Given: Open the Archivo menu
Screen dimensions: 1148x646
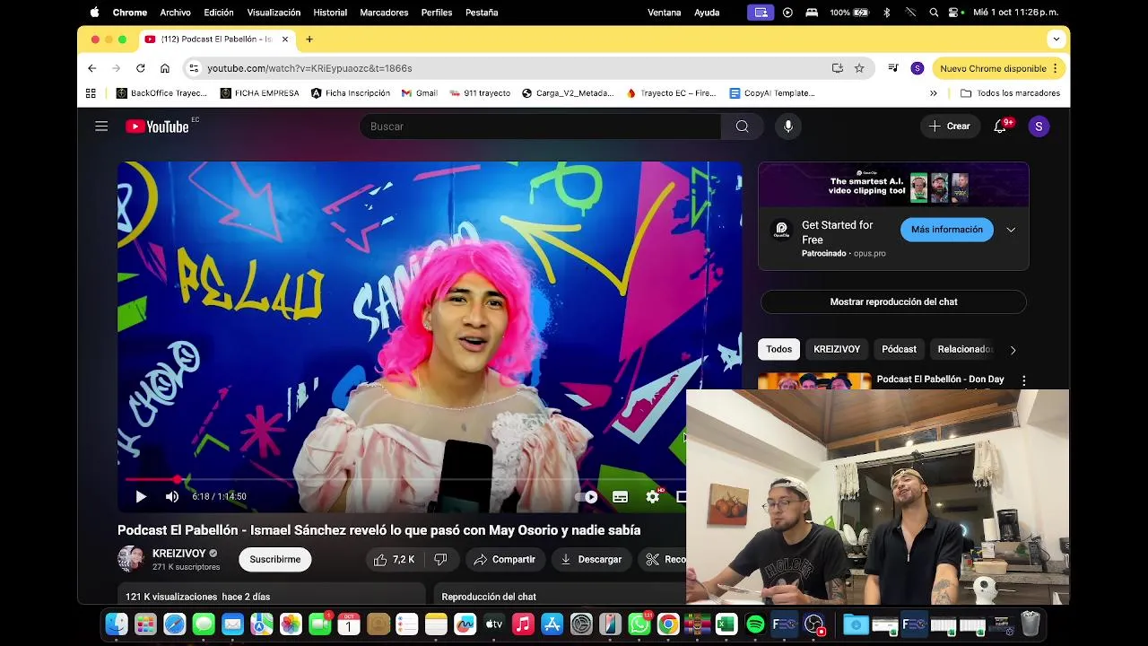Looking at the screenshot, I should [175, 13].
